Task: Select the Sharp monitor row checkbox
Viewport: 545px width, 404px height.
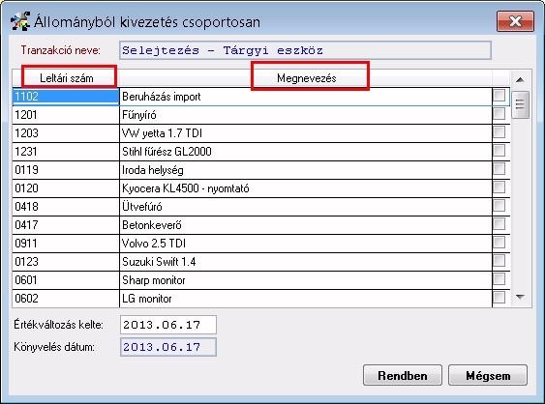Action: point(500,279)
